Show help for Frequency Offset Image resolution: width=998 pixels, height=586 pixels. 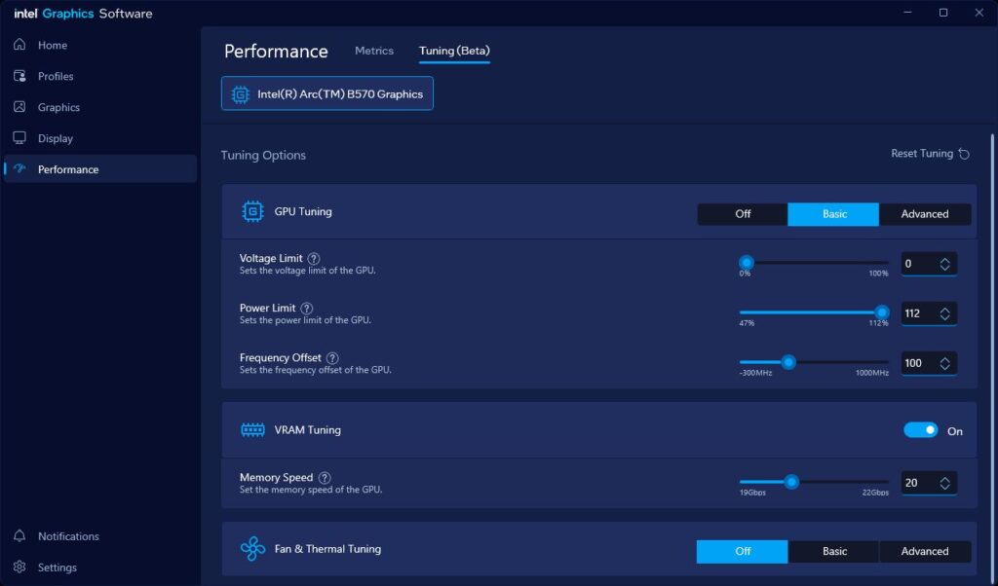pyautogui.click(x=332, y=358)
